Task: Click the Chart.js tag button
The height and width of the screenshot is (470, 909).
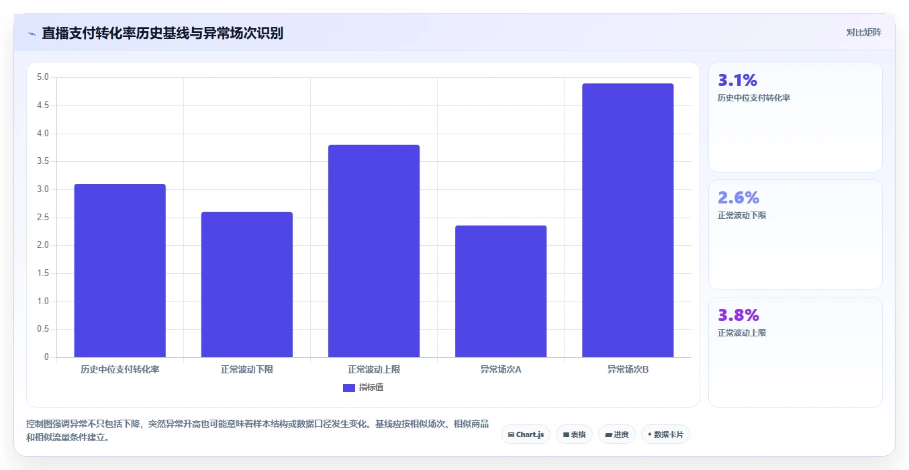Action: (x=526, y=434)
